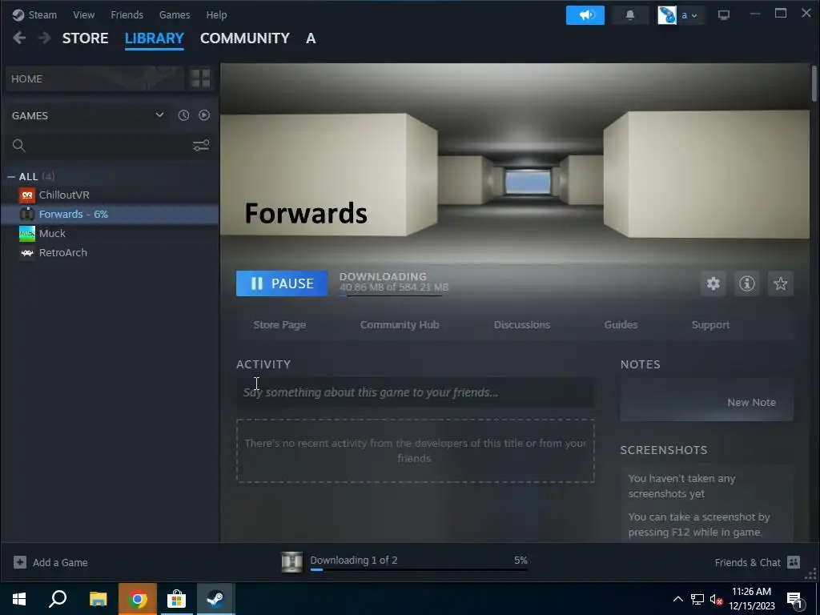This screenshot has height=615, width=820.
Task: Open the A profile tab
Action: click(x=311, y=38)
